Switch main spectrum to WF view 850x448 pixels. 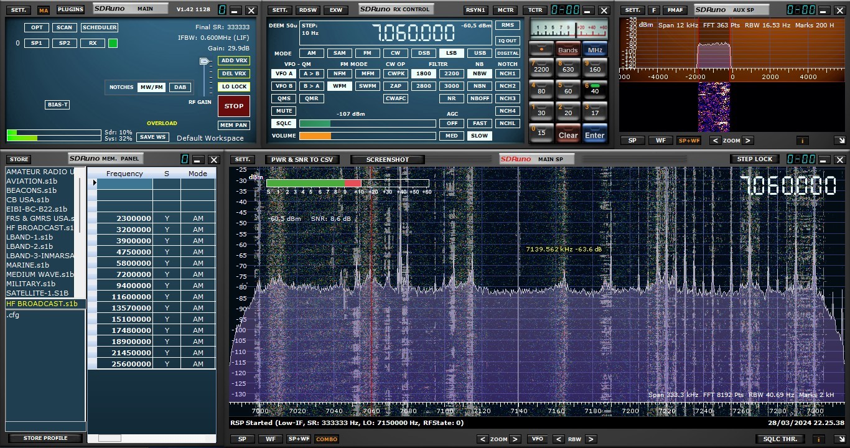click(271, 439)
